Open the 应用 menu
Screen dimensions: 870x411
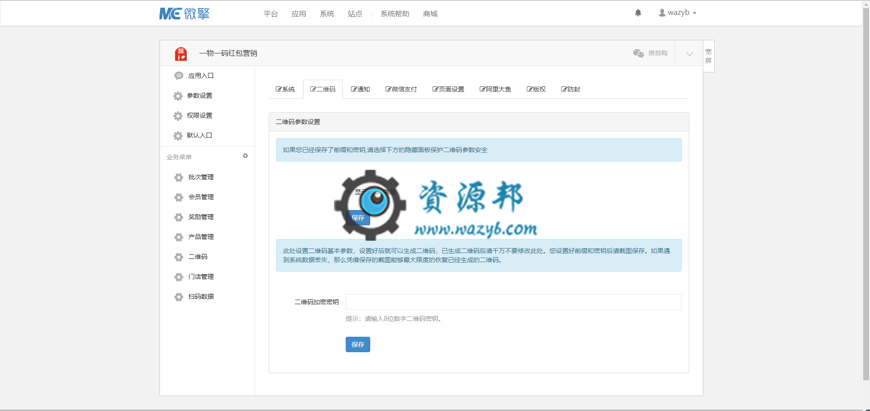[x=299, y=14]
